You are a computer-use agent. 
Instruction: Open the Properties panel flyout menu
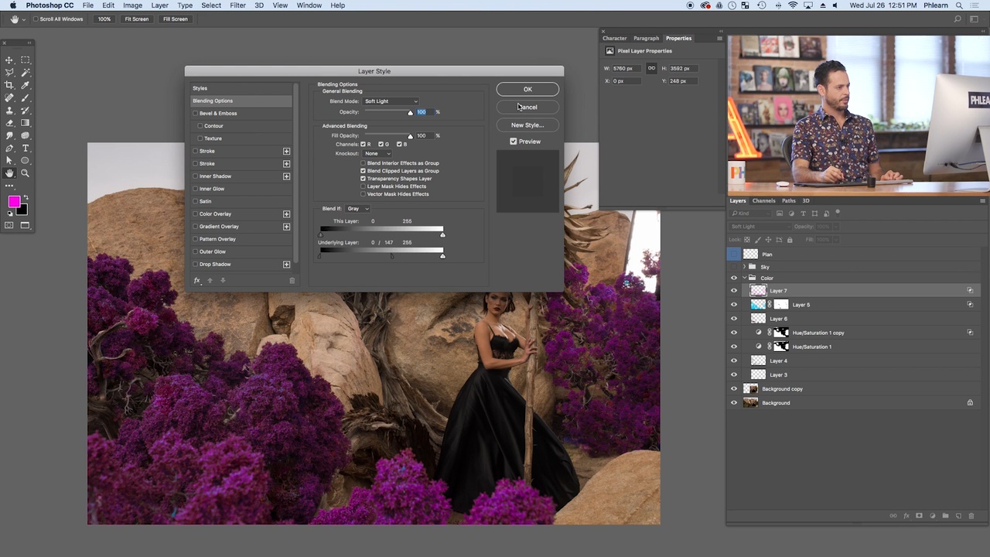[719, 38]
